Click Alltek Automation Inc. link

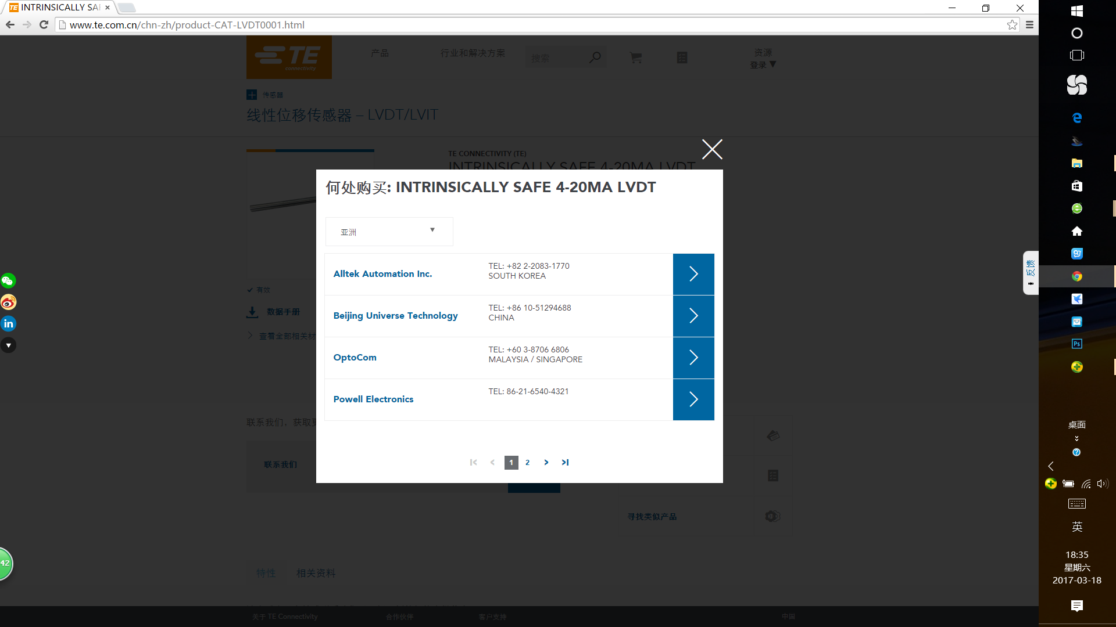tap(382, 273)
